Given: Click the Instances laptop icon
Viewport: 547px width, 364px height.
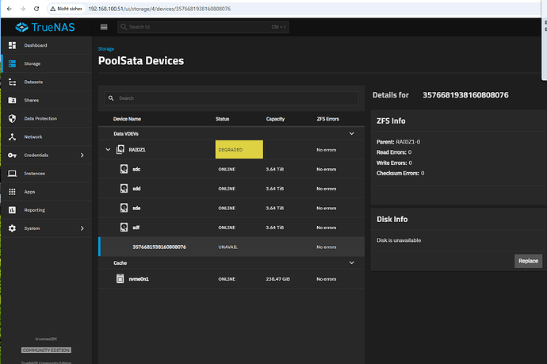Looking at the screenshot, I should pyautogui.click(x=12, y=174).
